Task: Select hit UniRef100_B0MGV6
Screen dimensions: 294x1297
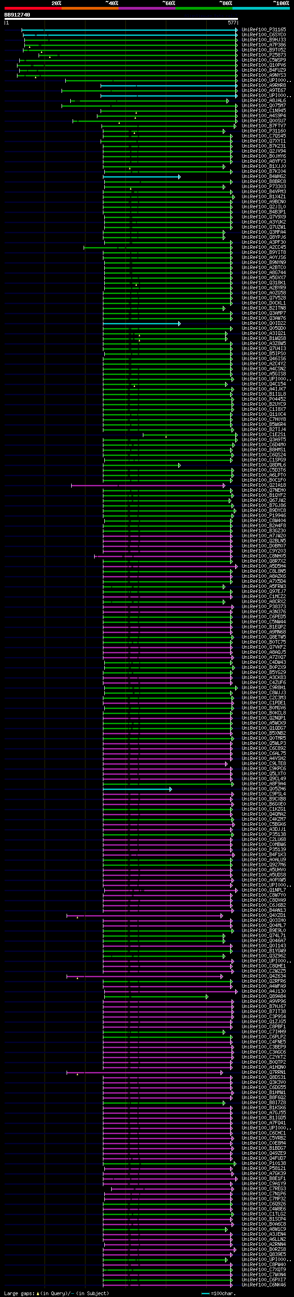Action: click(264, 709)
